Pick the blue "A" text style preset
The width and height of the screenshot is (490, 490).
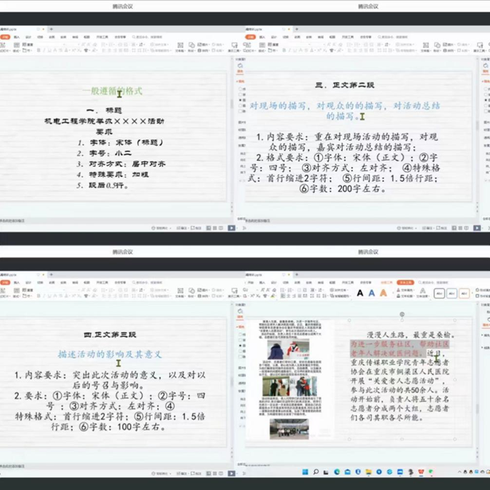pos(372,293)
